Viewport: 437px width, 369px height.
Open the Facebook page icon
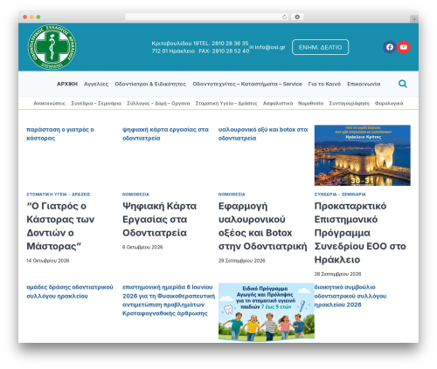390,47
